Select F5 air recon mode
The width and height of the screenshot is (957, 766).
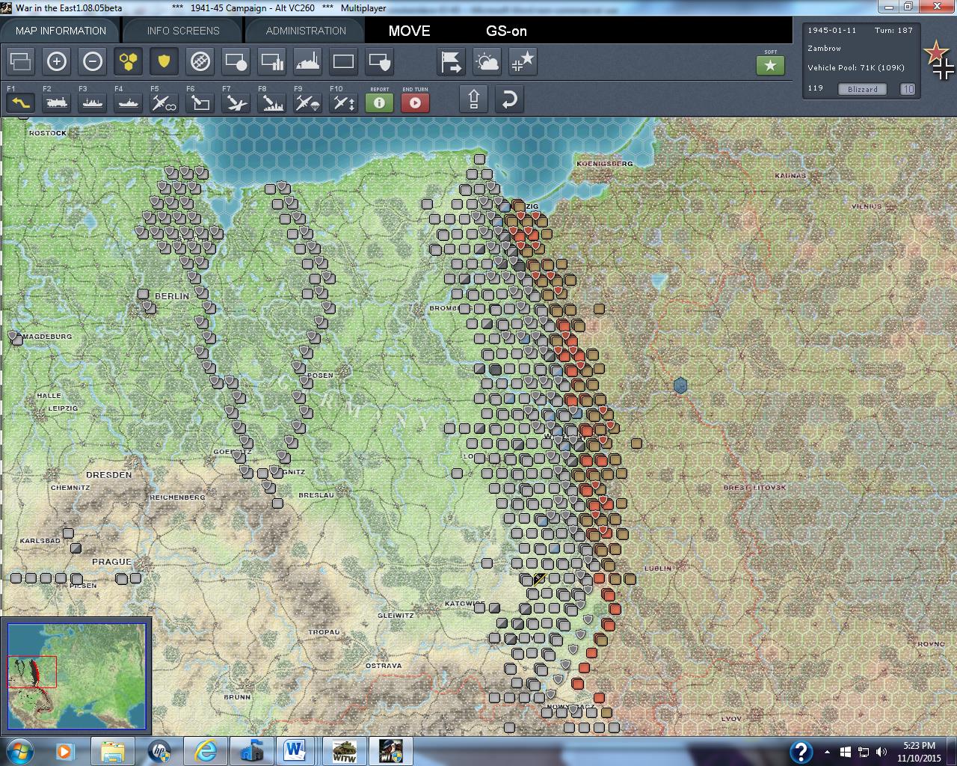coord(164,102)
